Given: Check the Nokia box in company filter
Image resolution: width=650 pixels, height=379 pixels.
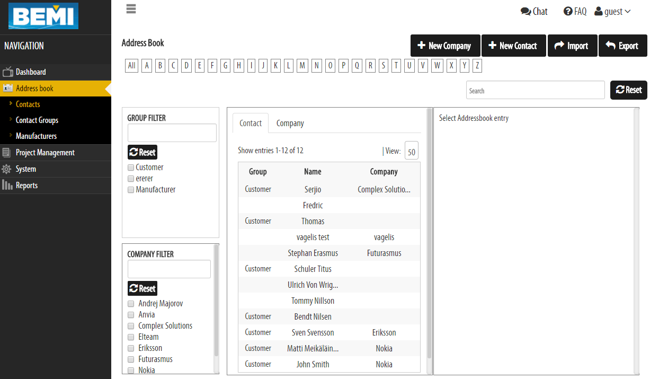Looking at the screenshot, I should [131, 370].
